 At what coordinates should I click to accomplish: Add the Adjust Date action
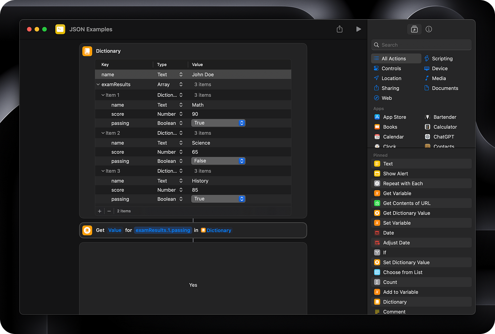pos(422,242)
